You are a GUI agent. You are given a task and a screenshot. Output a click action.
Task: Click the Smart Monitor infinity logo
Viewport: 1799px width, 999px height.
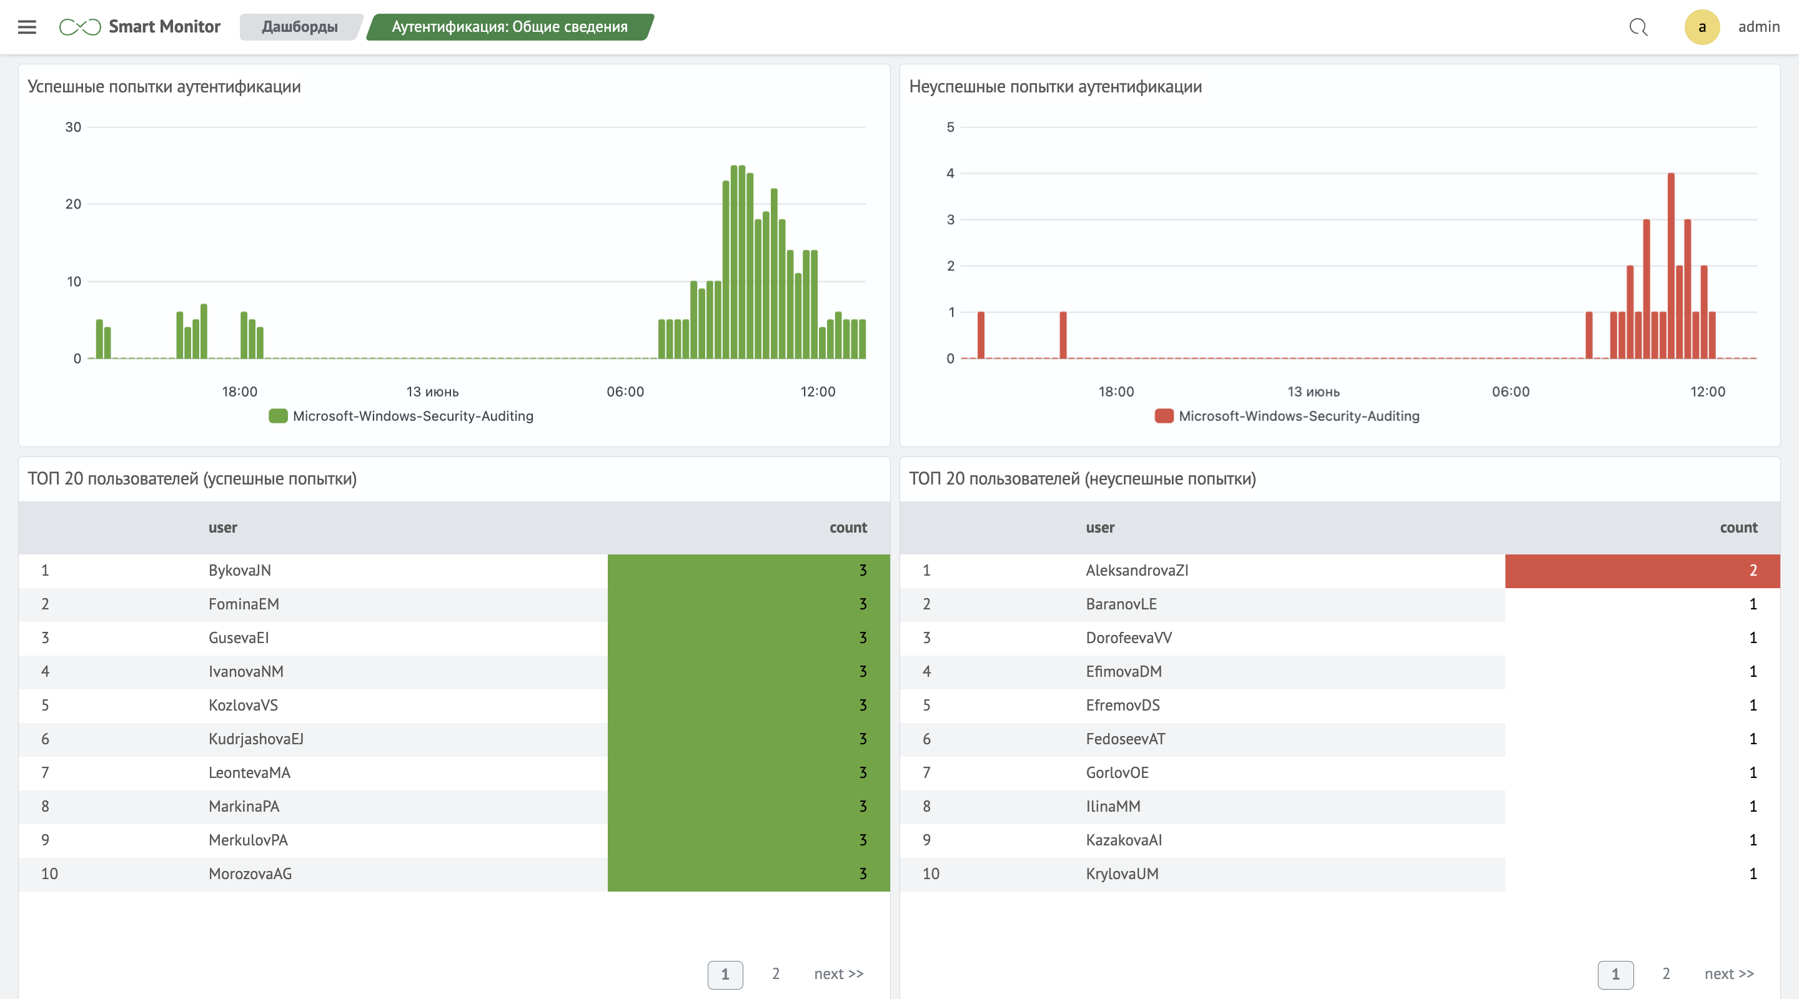pyautogui.click(x=79, y=26)
